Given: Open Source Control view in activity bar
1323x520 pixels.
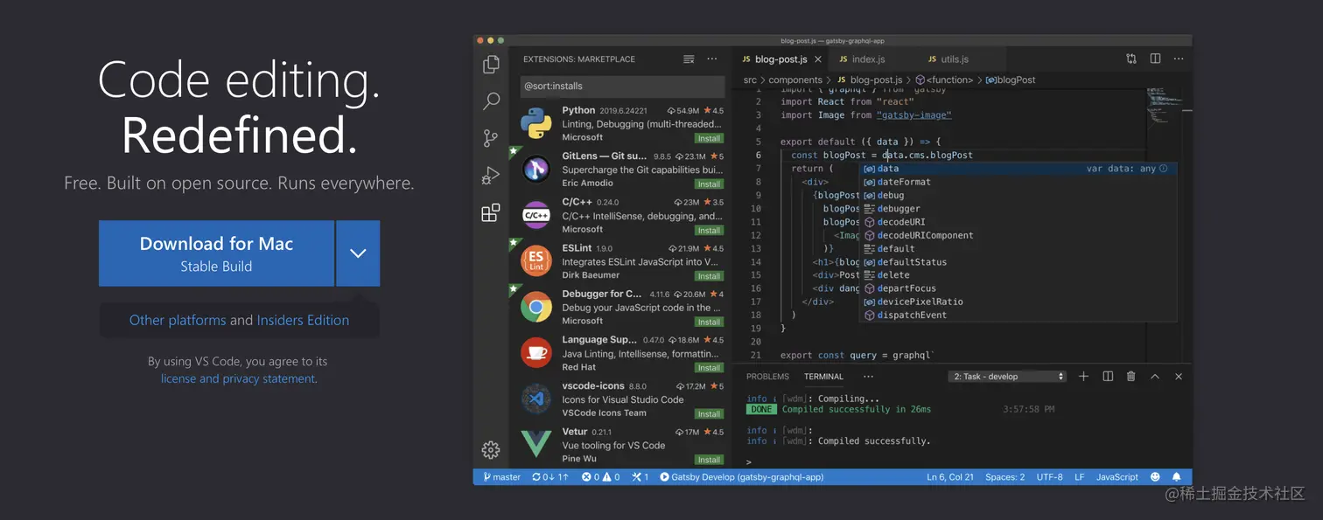Looking at the screenshot, I should [x=491, y=138].
